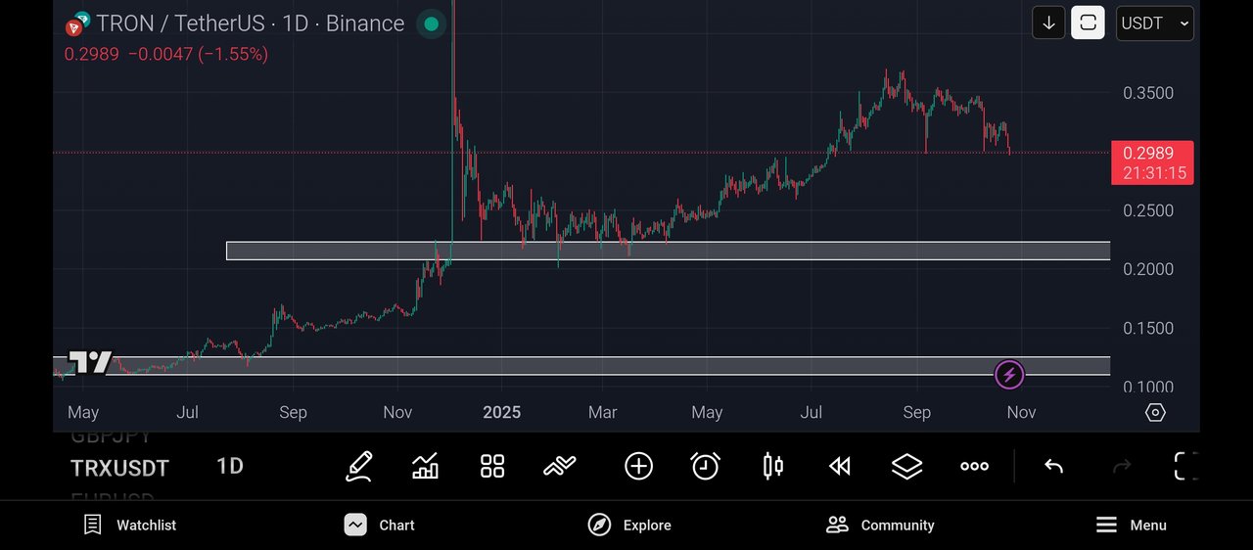
Task: Open the USDT currency dropdown
Action: tap(1155, 23)
